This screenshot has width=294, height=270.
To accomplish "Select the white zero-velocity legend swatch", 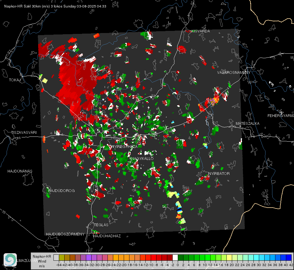I will point(175,257).
